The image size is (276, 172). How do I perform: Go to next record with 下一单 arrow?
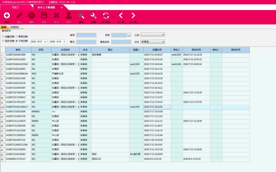[x=133, y=16]
